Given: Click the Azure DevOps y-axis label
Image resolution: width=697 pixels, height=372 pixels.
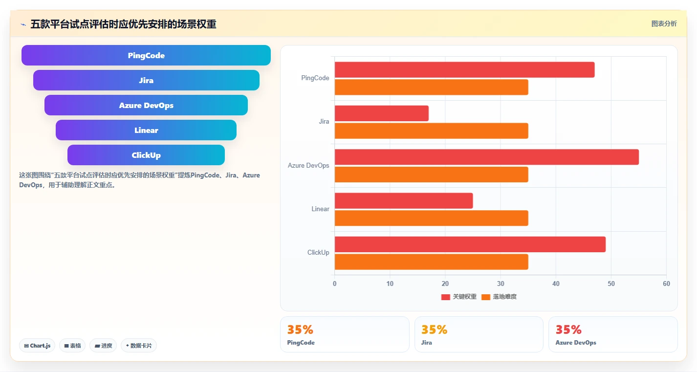Looking at the screenshot, I should [x=308, y=166].
